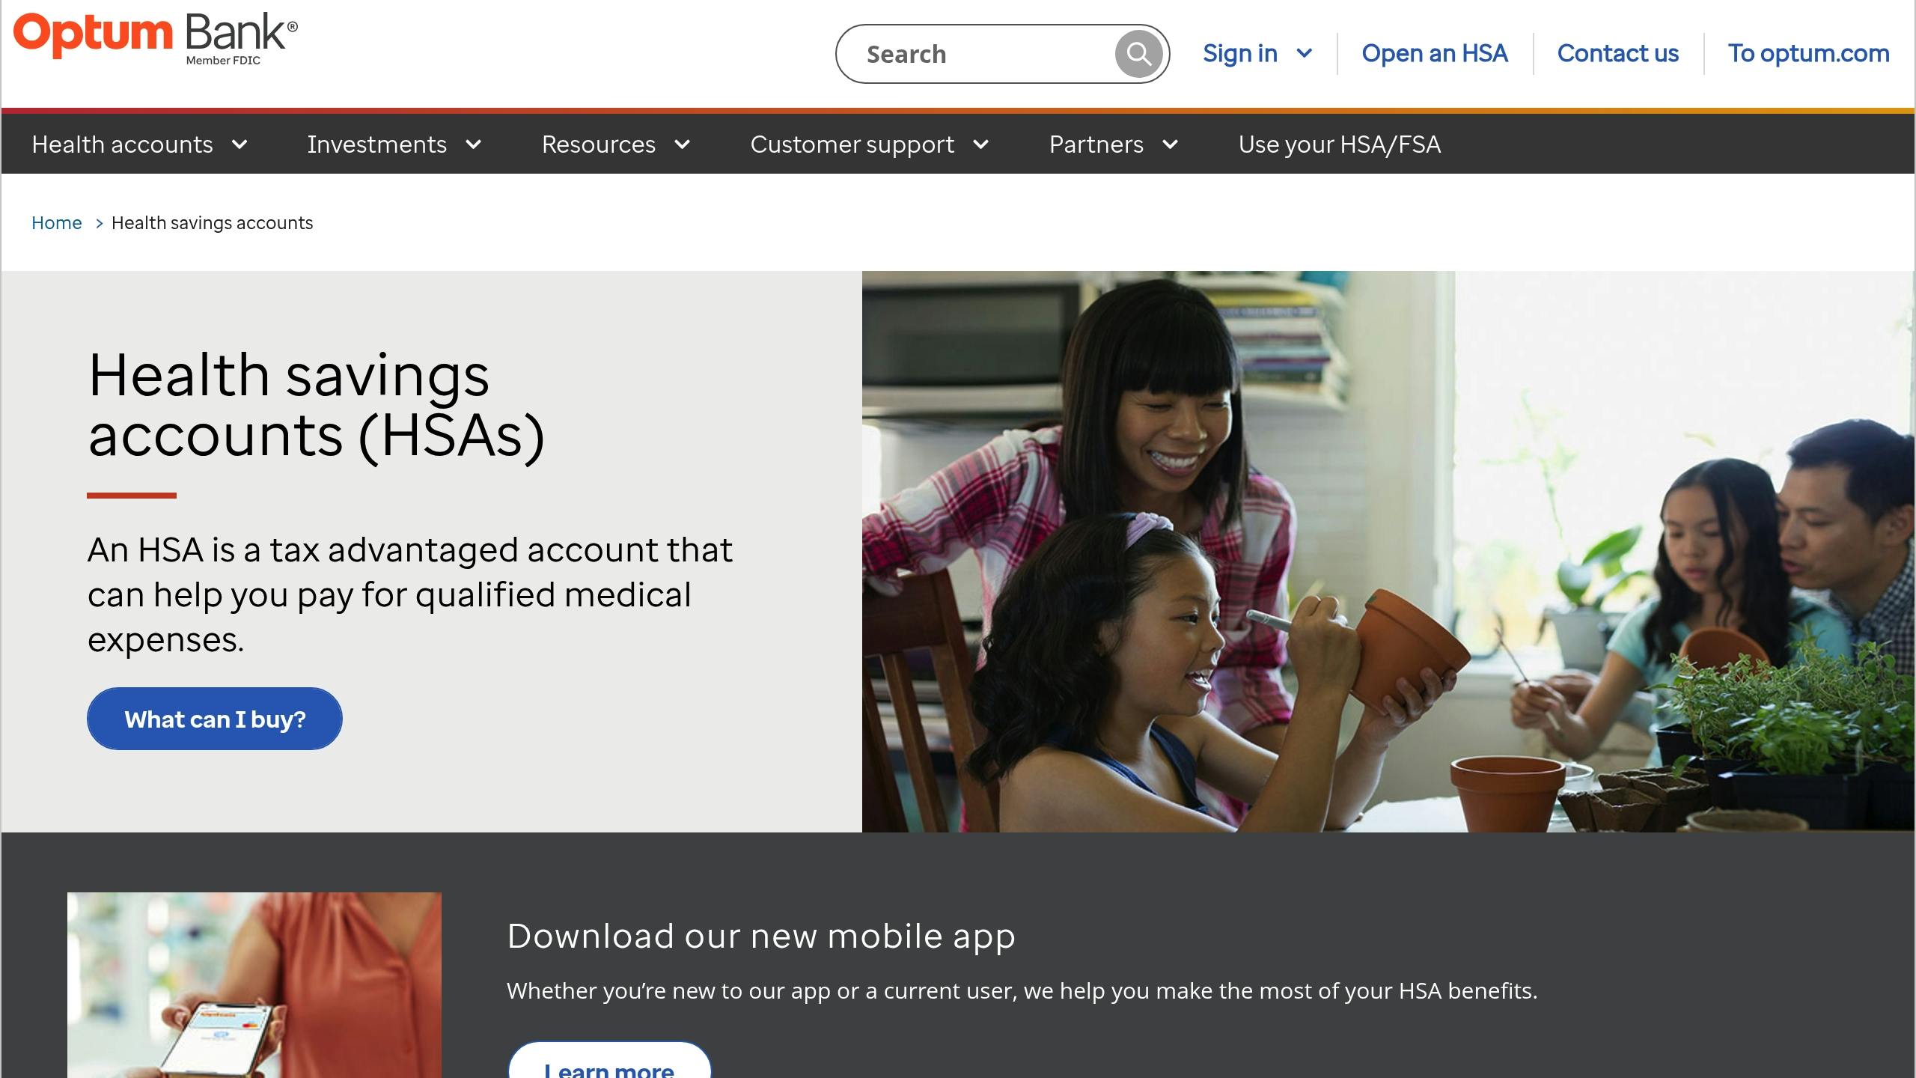Click the Optum Bank logo
Image resolution: width=1916 pixels, height=1078 pixels.
point(155,37)
